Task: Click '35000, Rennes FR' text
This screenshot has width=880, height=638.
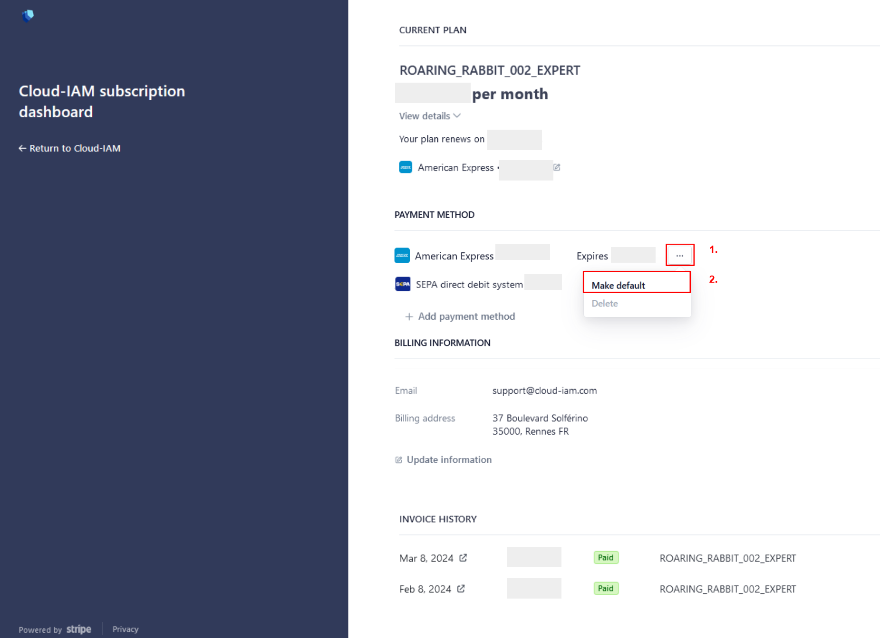Action: coord(531,431)
